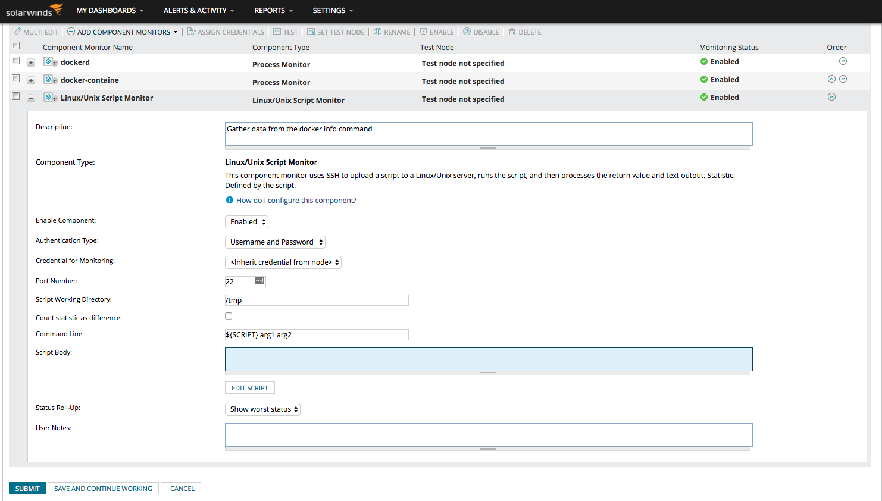This screenshot has width=882, height=501.
Task: Expand the dockerd component details
Action: pyautogui.click(x=31, y=62)
